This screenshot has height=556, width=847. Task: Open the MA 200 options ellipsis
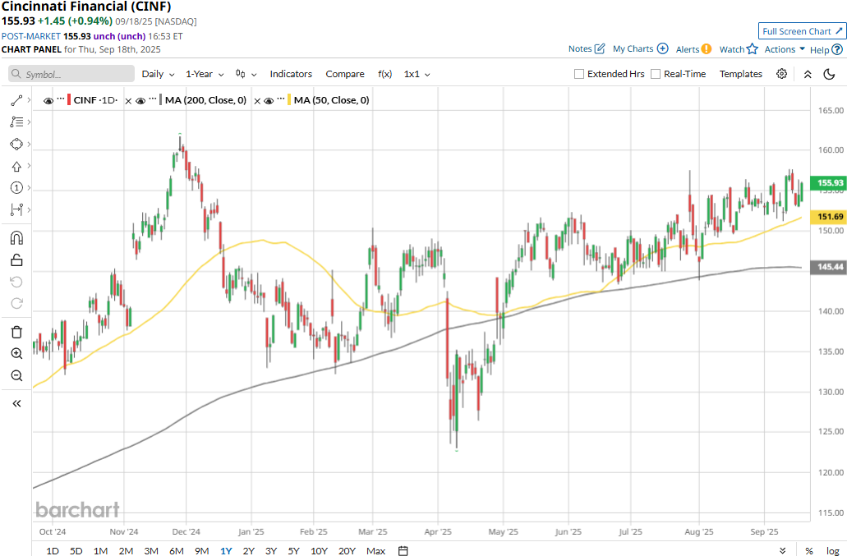[153, 99]
